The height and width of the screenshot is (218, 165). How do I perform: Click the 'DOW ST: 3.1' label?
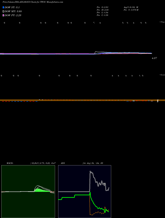pyautogui.click(x=13, y=8)
